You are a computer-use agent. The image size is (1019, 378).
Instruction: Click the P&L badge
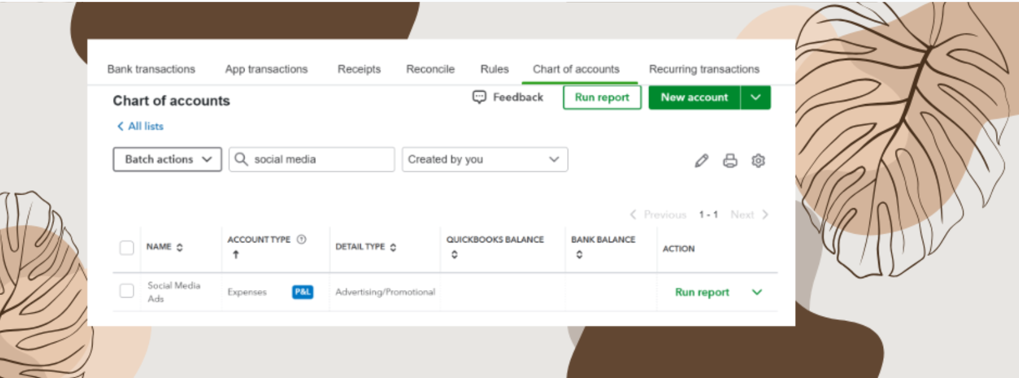pos(303,292)
